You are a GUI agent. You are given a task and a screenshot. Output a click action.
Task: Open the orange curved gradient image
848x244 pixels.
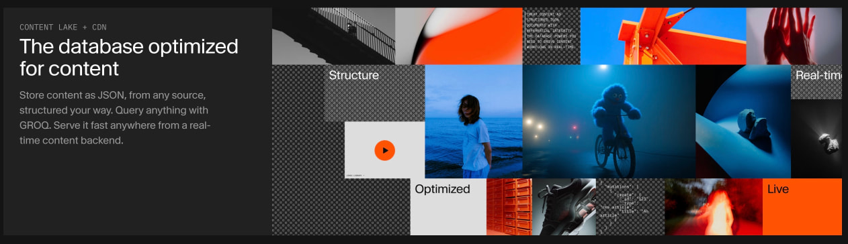[x=459, y=36]
